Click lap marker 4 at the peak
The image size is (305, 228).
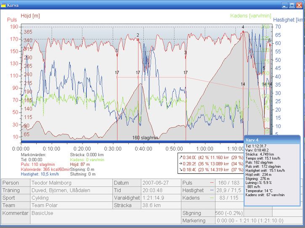point(243,27)
